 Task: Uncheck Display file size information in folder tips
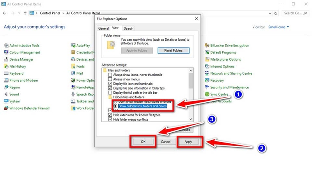coord(110,88)
